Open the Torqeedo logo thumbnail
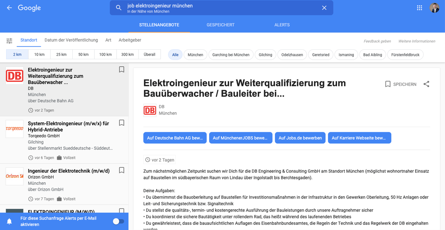Image resolution: width=445 pixels, height=230 pixels. (14, 129)
